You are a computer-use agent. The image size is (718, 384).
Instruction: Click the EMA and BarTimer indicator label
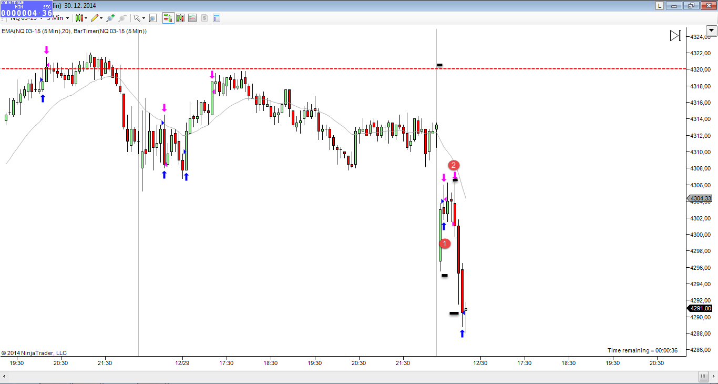pos(74,32)
